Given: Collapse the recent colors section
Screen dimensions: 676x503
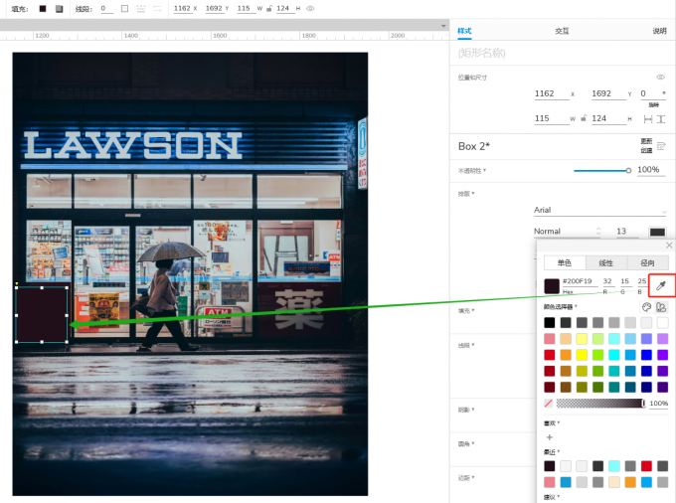Looking at the screenshot, I should tap(552, 452).
